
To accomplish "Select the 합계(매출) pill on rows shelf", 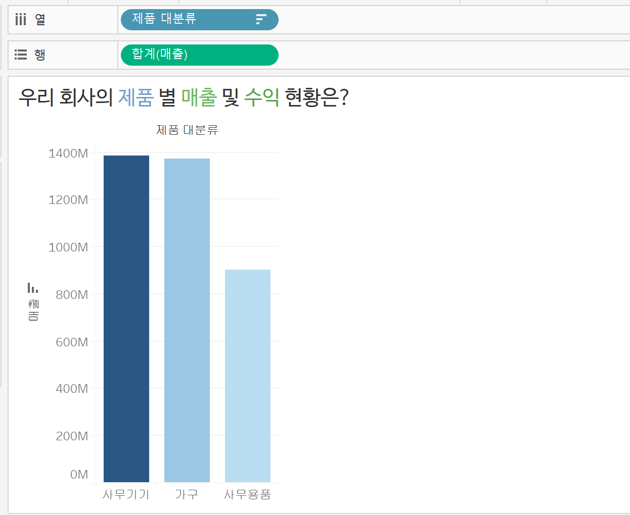I will point(199,55).
